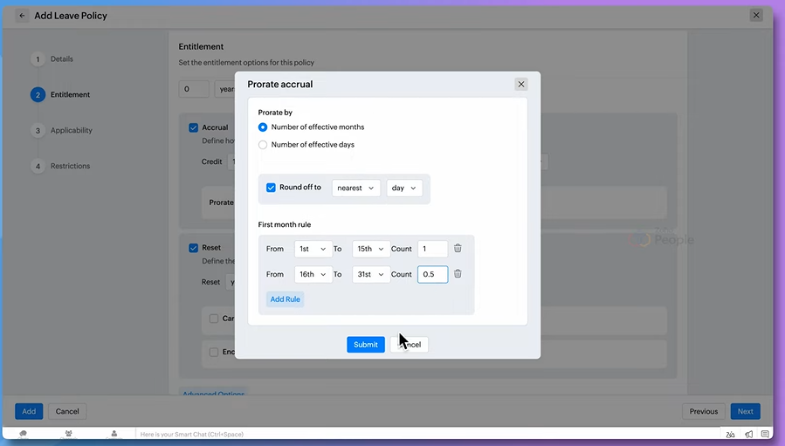Open the chats icon in bottom bar
Viewport: 785px width, 446px height.
point(23,434)
